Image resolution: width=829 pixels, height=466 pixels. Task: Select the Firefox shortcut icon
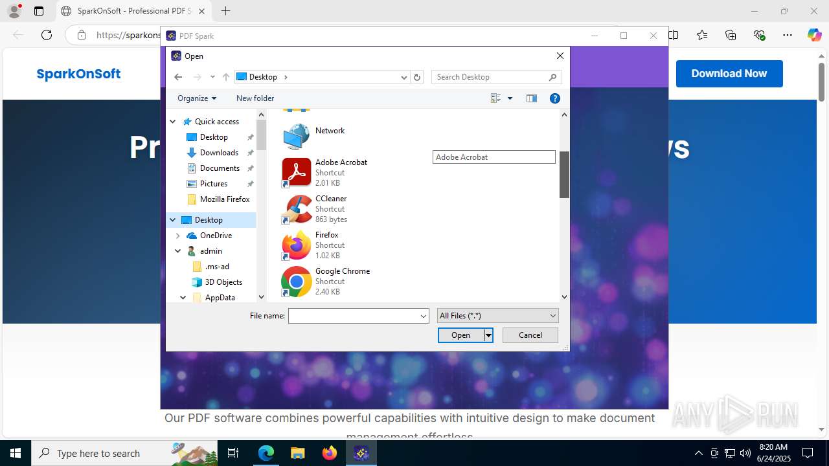pos(296,245)
